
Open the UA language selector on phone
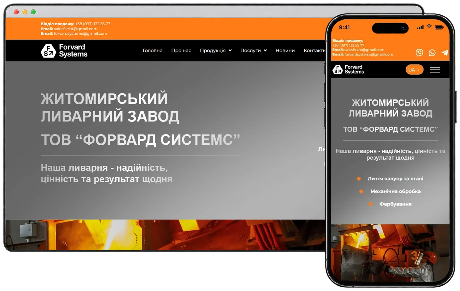pyautogui.click(x=414, y=70)
